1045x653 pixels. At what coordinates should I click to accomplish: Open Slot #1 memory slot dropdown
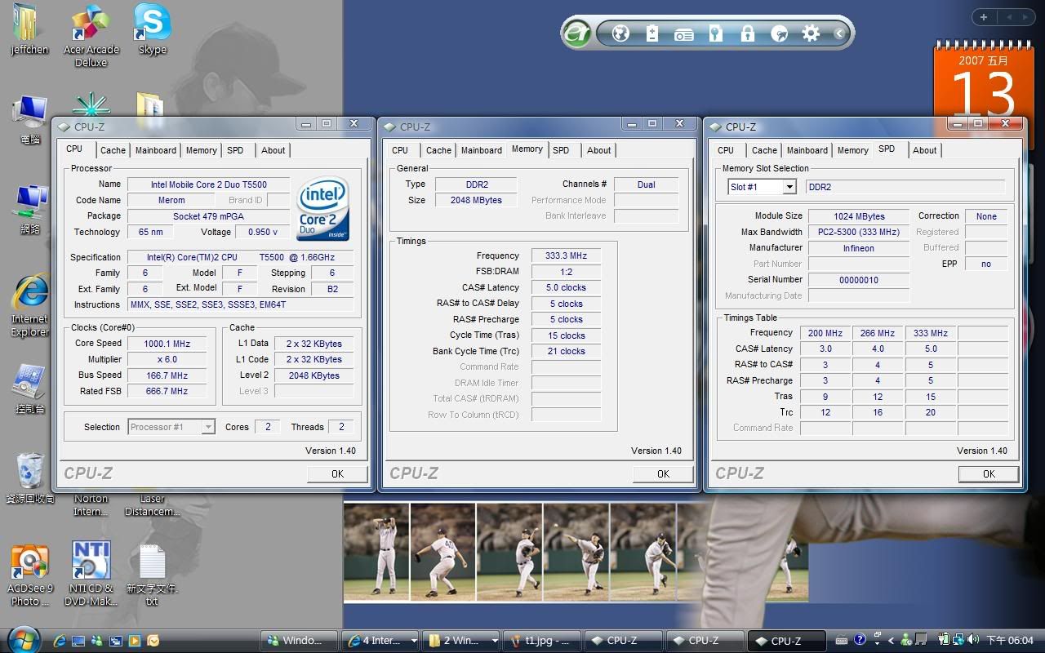tap(762, 187)
